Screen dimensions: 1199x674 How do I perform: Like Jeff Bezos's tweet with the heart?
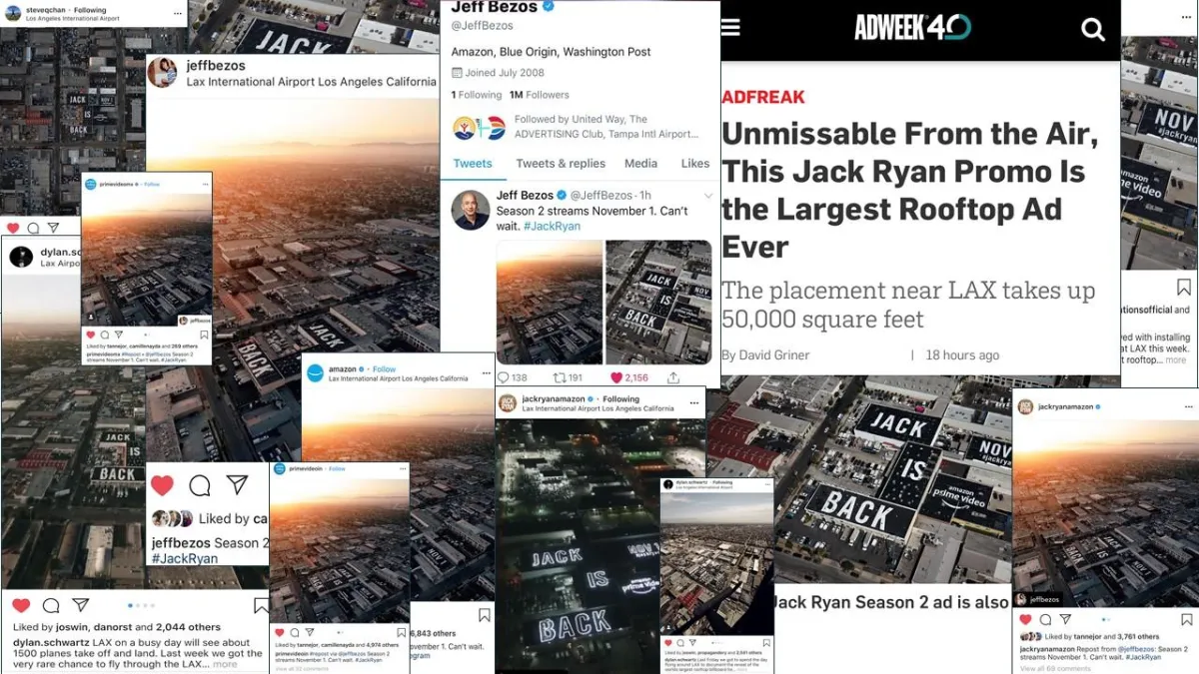coord(616,377)
